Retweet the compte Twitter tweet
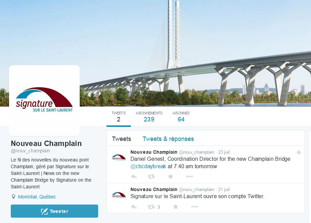 coord(151,207)
